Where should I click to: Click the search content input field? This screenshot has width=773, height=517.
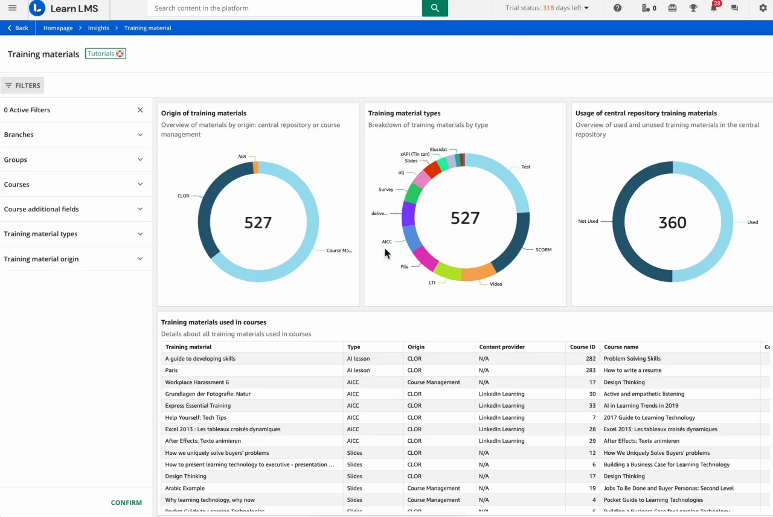[x=284, y=8]
